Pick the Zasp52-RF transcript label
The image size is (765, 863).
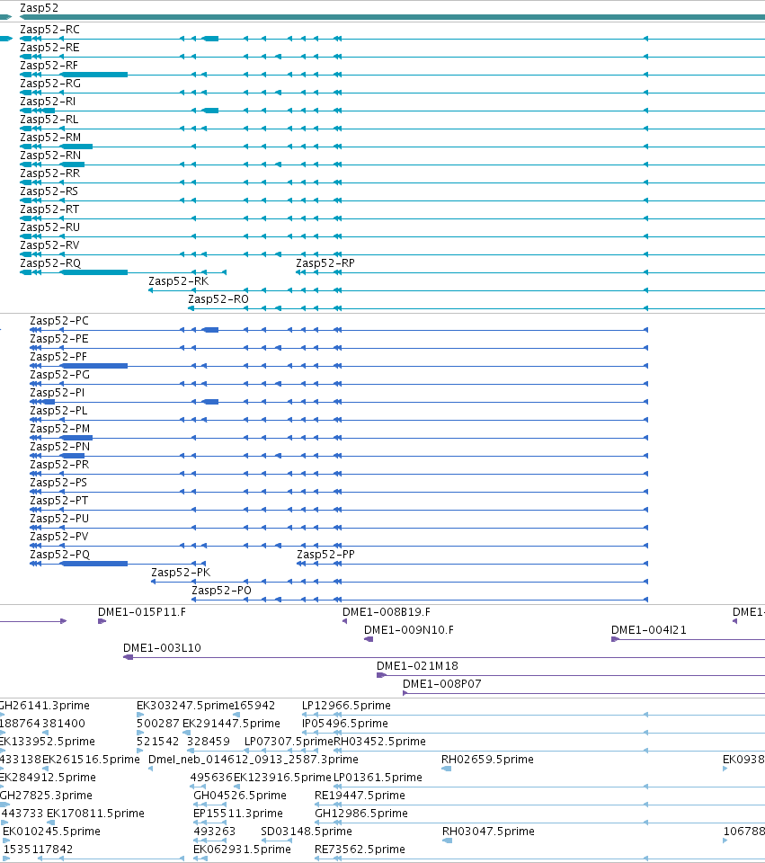49,66
